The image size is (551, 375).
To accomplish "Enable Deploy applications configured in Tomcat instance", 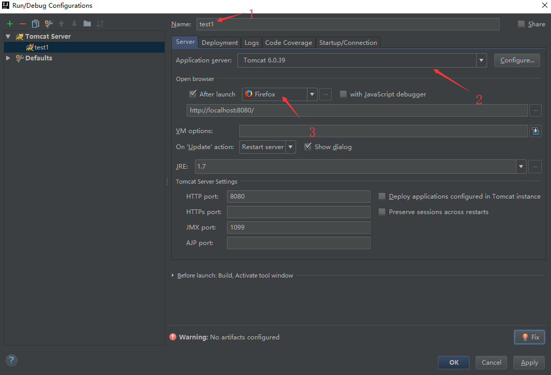I will coord(382,196).
